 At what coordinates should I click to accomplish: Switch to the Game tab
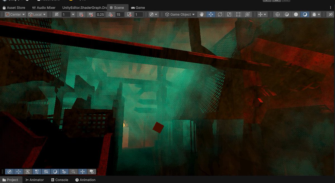(x=138, y=8)
